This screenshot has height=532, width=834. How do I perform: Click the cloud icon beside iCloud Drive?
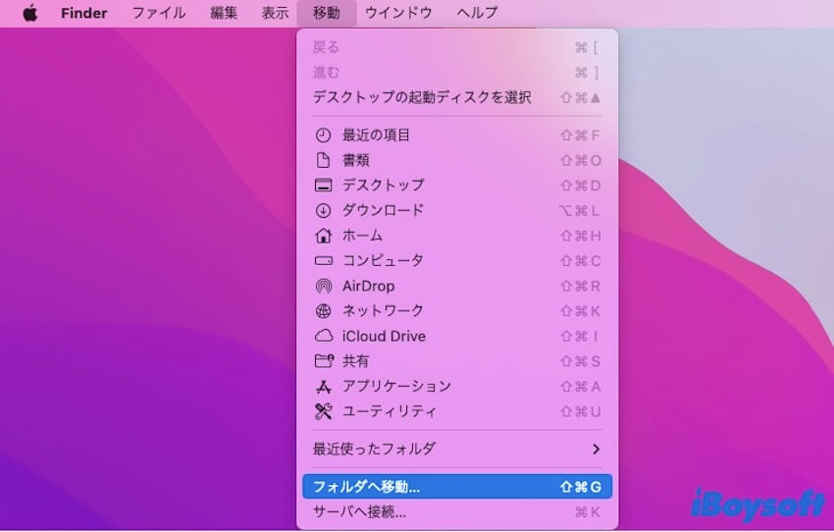point(324,337)
